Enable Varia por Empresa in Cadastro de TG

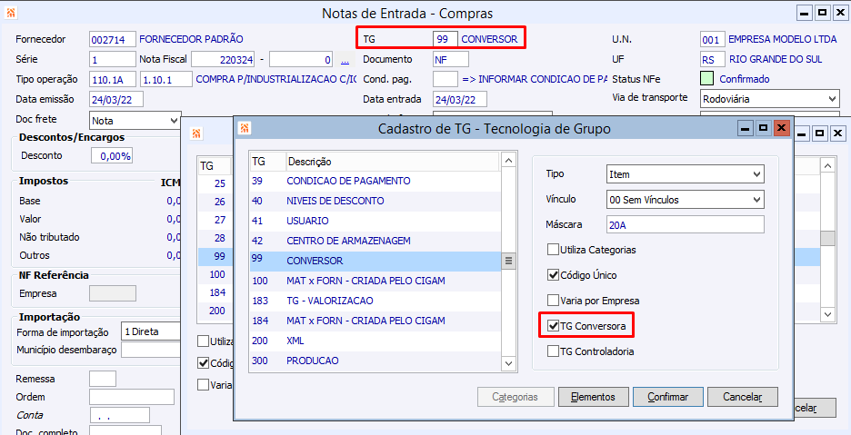[553, 301]
